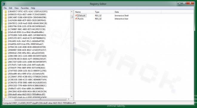Click tree vertical scrollbar down arrow
This screenshot has height=108, width=197.
(x=72, y=97)
